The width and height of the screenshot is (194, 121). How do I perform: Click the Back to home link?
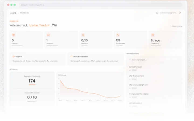176,26
